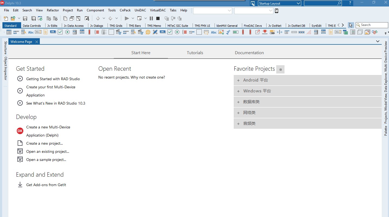Select the green progress bar palette component
Image resolution: width=389 pixels, height=217 pixels.
pos(236,32)
